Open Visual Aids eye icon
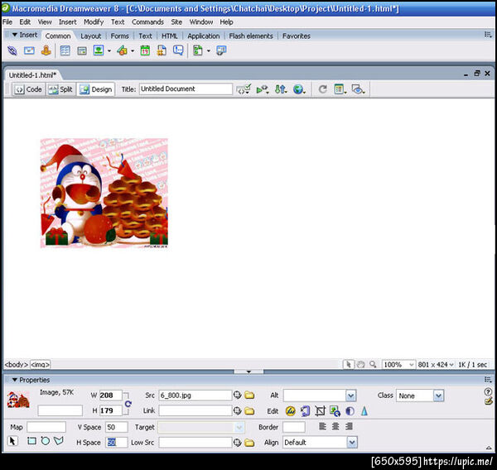The height and width of the screenshot is (470, 497). [x=358, y=89]
